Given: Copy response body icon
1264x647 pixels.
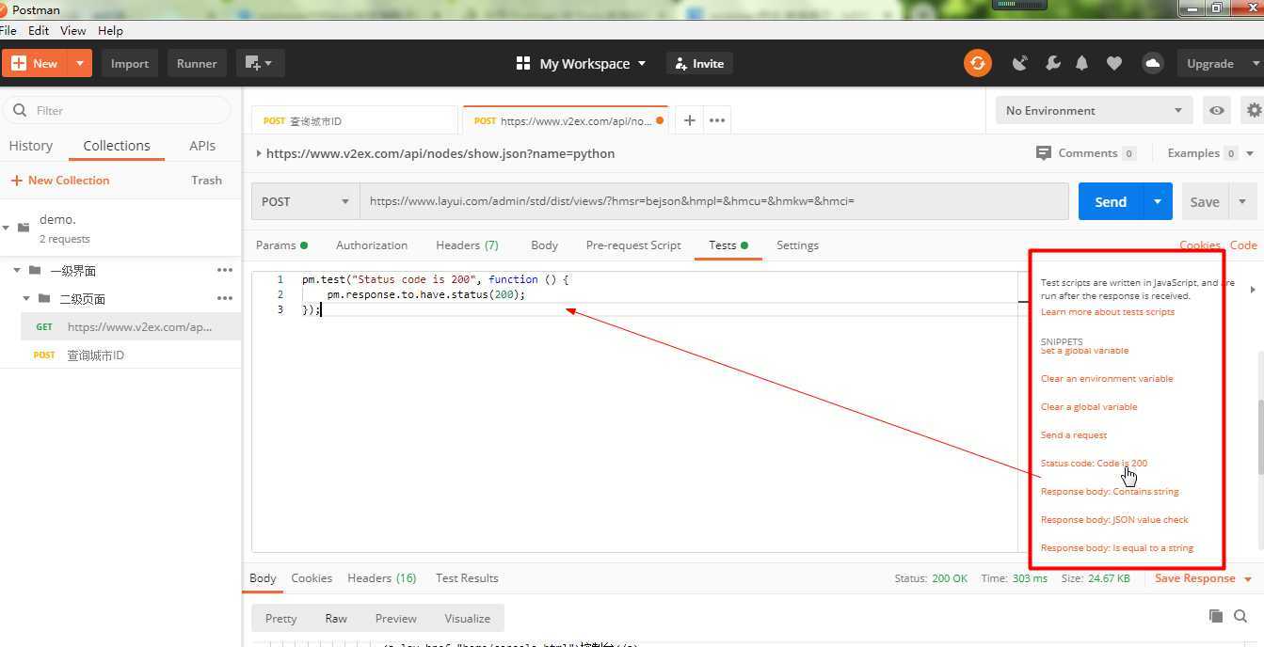Looking at the screenshot, I should 1216,616.
